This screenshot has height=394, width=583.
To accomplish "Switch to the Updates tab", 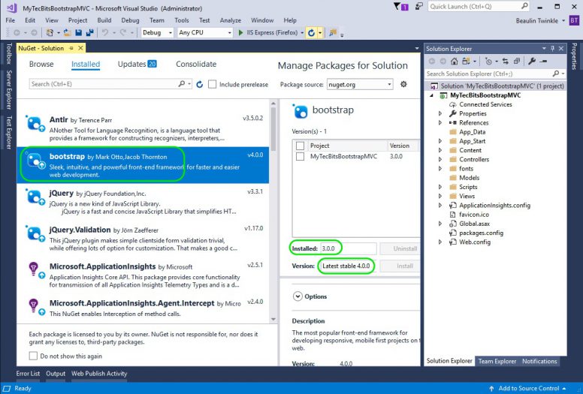I will point(136,65).
